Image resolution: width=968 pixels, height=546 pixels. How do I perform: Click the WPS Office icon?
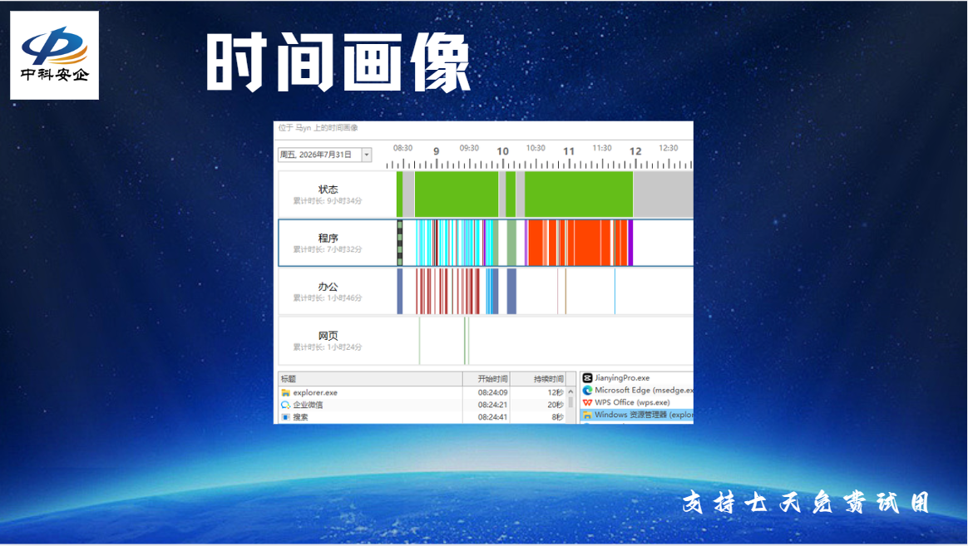[x=588, y=402]
